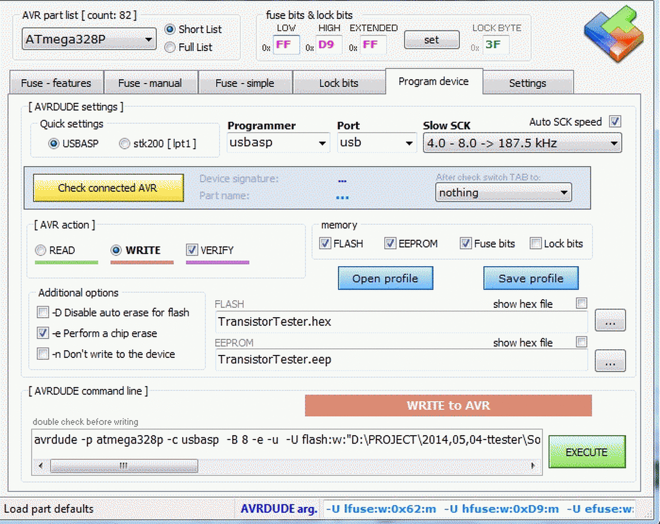Open the Fuse - simple tab
660x524 pixels.
(x=245, y=83)
